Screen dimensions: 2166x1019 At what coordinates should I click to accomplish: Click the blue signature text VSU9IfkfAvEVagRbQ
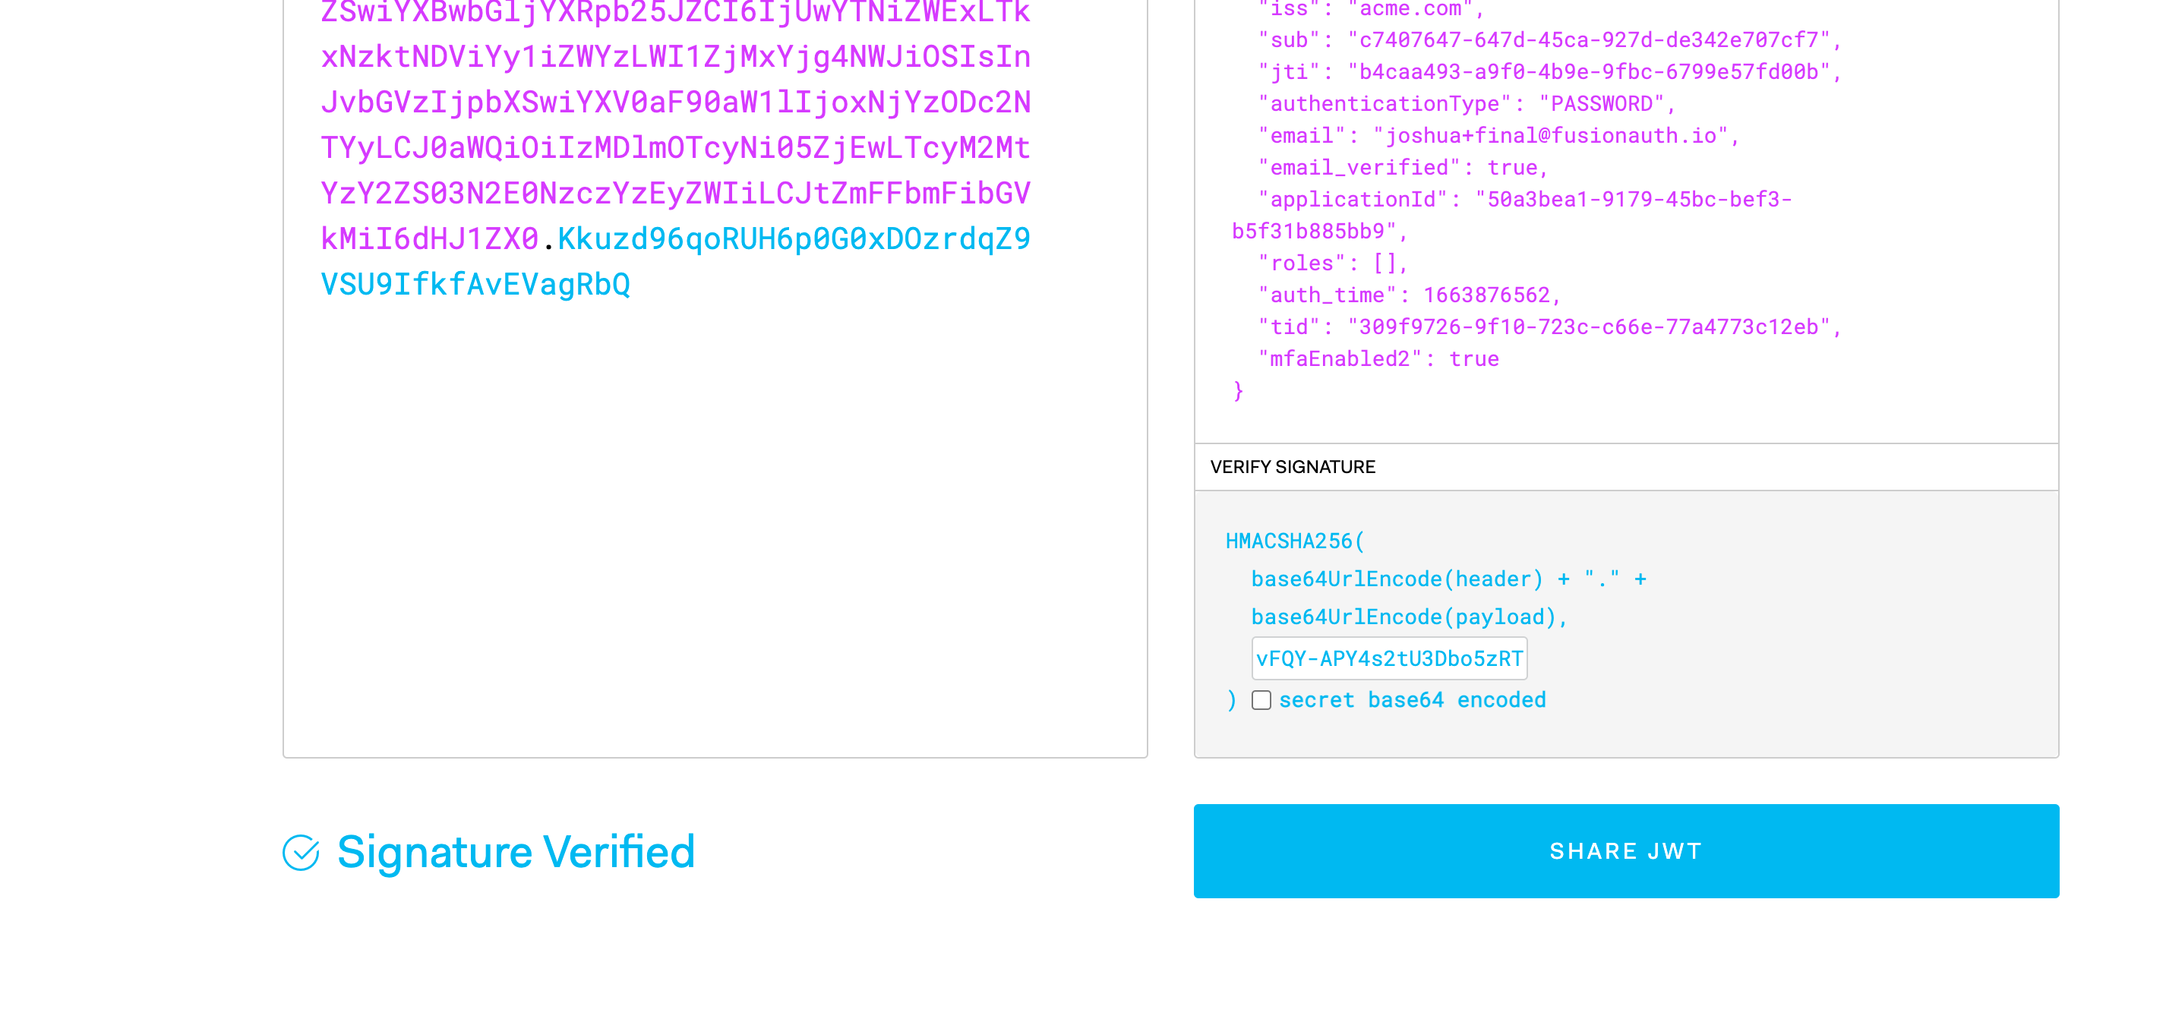(x=475, y=285)
